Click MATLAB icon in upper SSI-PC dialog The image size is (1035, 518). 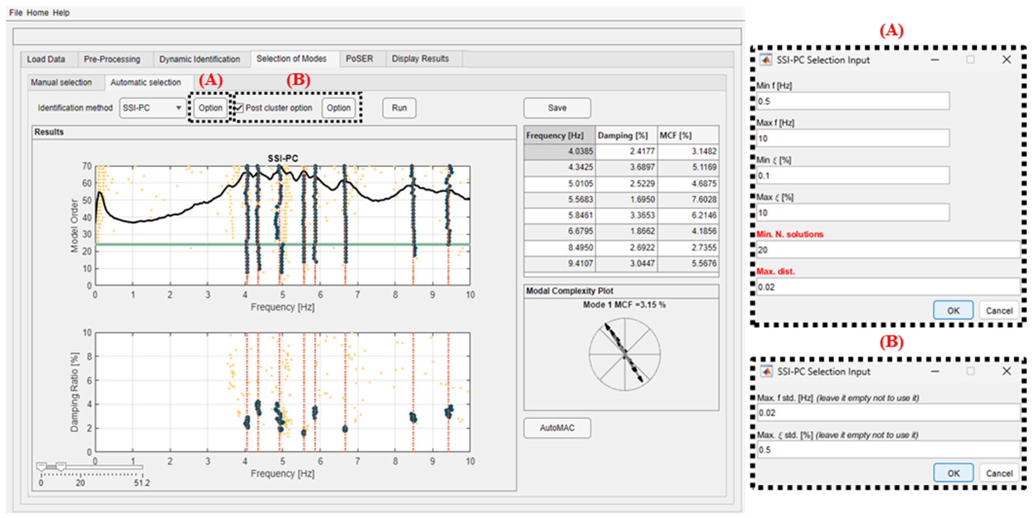pos(766,60)
